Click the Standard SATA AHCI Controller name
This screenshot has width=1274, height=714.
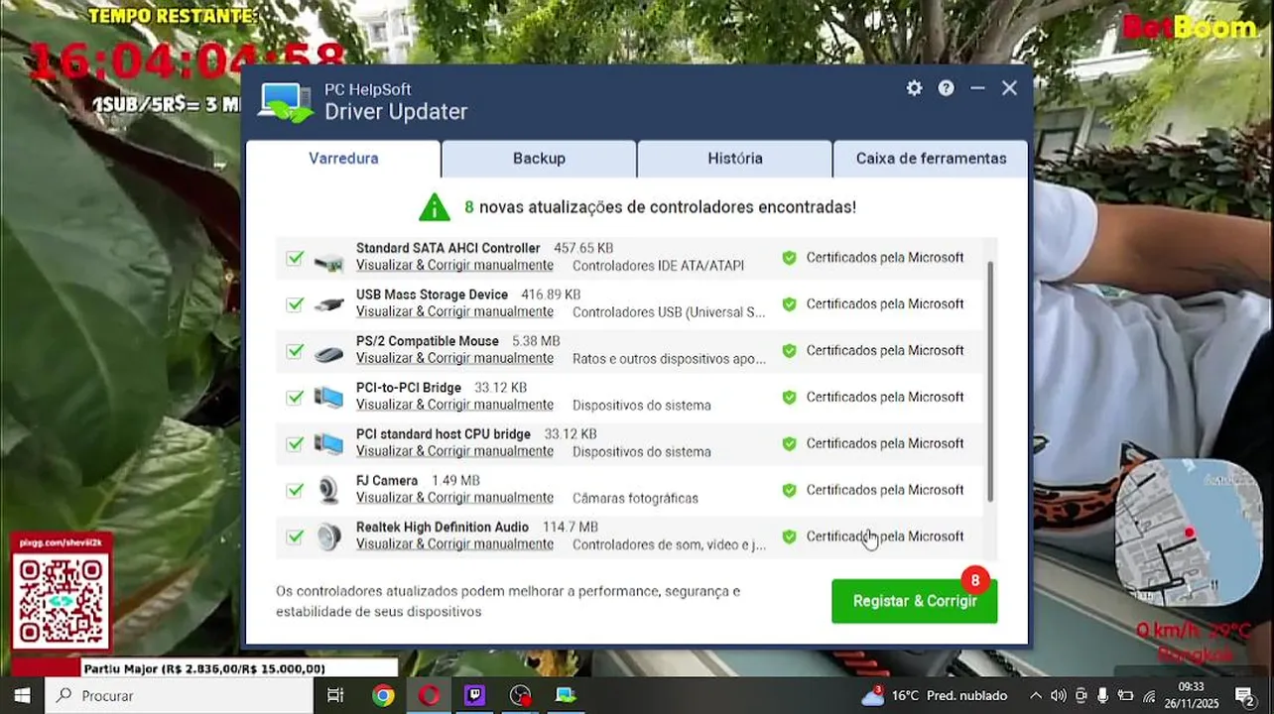447,248
